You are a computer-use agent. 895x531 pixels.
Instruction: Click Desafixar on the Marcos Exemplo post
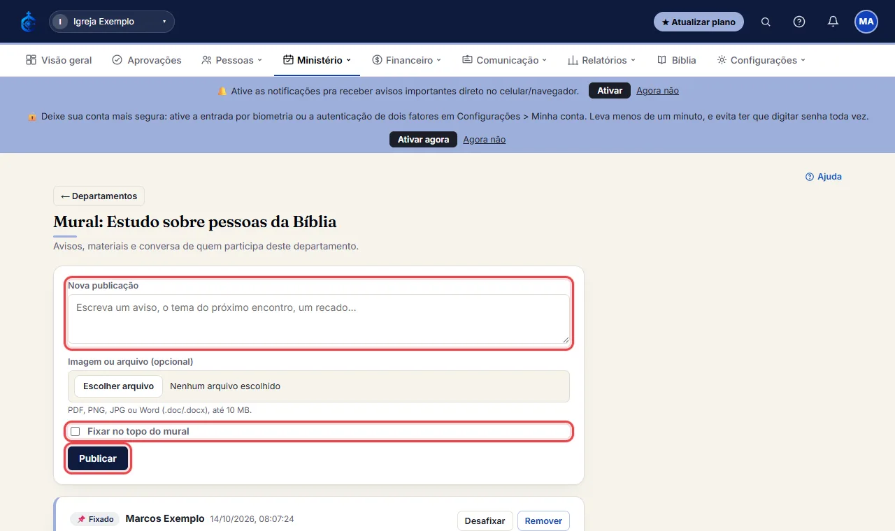click(x=485, y=521)
